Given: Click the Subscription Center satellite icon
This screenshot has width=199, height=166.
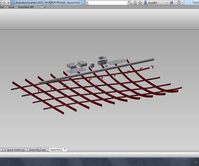Looking at the screenshot, I should point(135,3).
